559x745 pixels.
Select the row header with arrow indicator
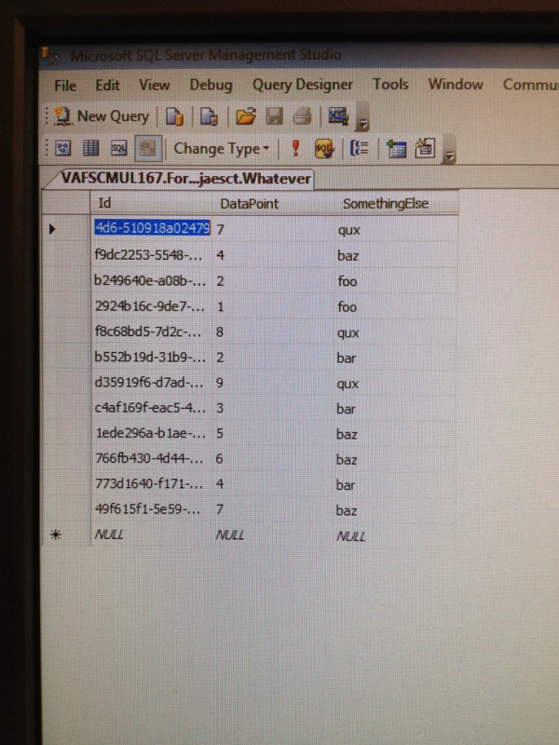[x=66, y=229]
